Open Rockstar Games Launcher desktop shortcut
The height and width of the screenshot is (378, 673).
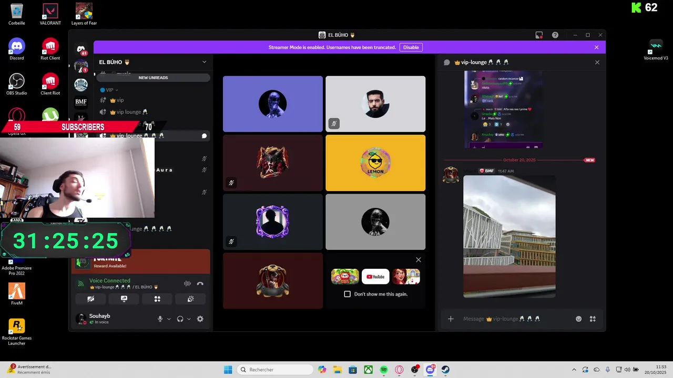(x=17, y=332)
